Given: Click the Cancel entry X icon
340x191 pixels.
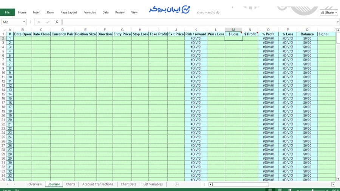Looking at the screenshot, I should [39, 22].
